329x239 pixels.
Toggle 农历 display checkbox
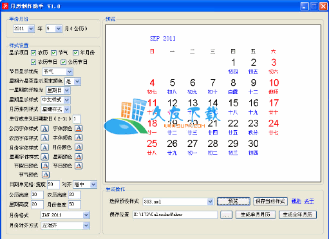(x=33, y=53)
